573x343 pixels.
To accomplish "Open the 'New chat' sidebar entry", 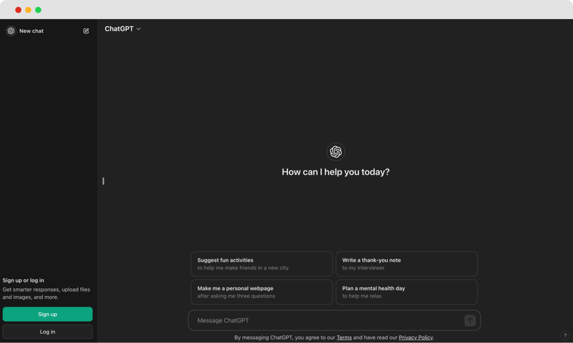I will (x=32, y=30).
